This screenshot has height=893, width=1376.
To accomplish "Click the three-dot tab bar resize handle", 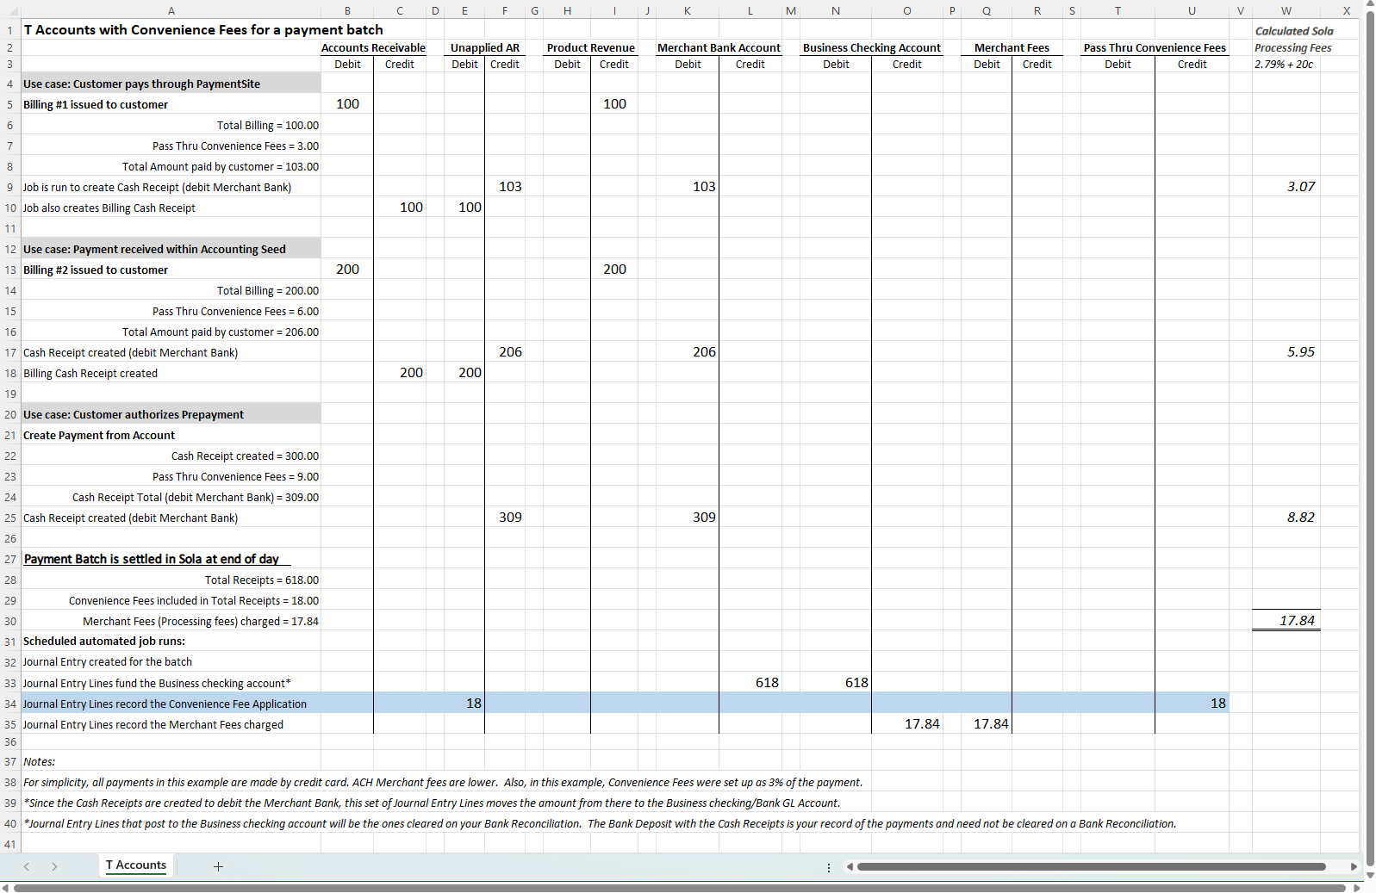I will [829, 867].
